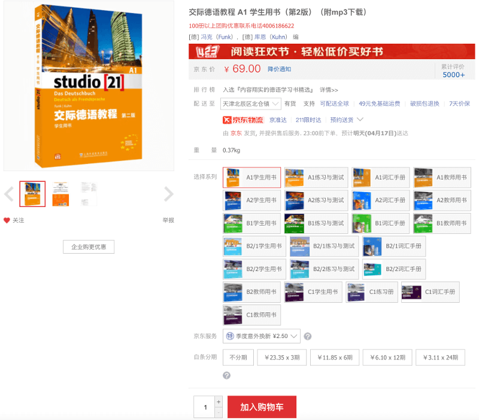Choose the A1练习与测试 option
479x420 pixels.
316,177
